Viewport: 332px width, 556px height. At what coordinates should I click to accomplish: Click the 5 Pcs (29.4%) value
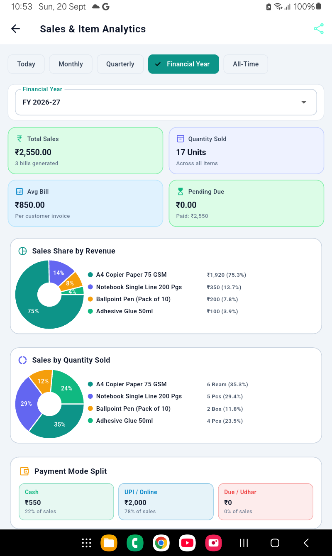pos(225,397)
